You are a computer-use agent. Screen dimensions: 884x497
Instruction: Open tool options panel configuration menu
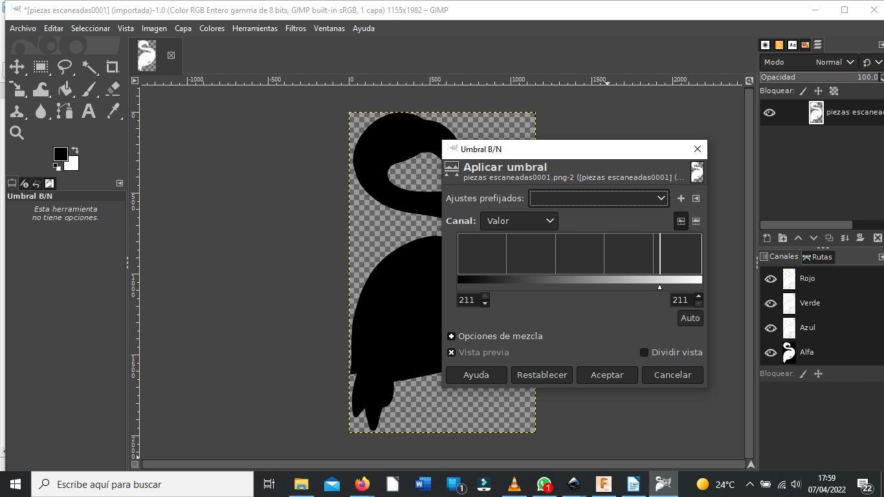coord(119,183)
